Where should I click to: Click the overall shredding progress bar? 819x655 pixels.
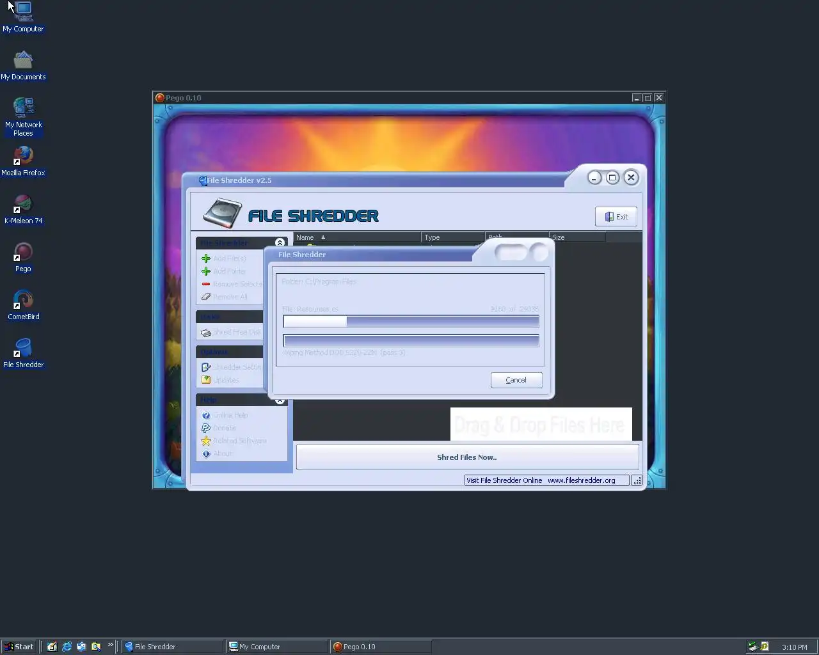(411, 340)
